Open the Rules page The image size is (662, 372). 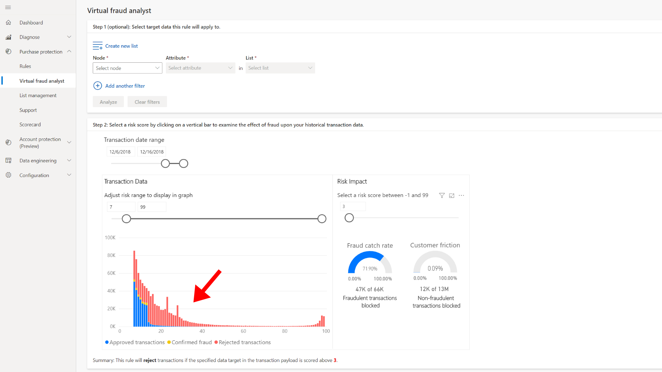click(x=25, y=66)
